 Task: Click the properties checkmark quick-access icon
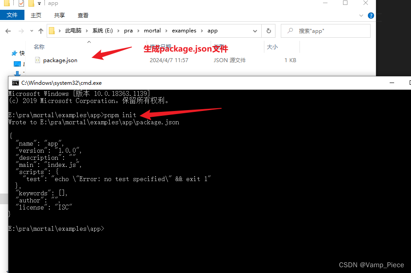pyautogui.click(x=21, y=3)
